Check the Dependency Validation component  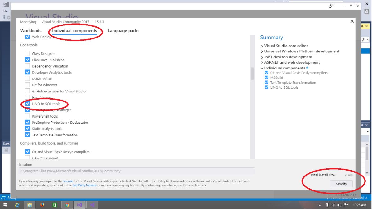click(x=28, y=66)
